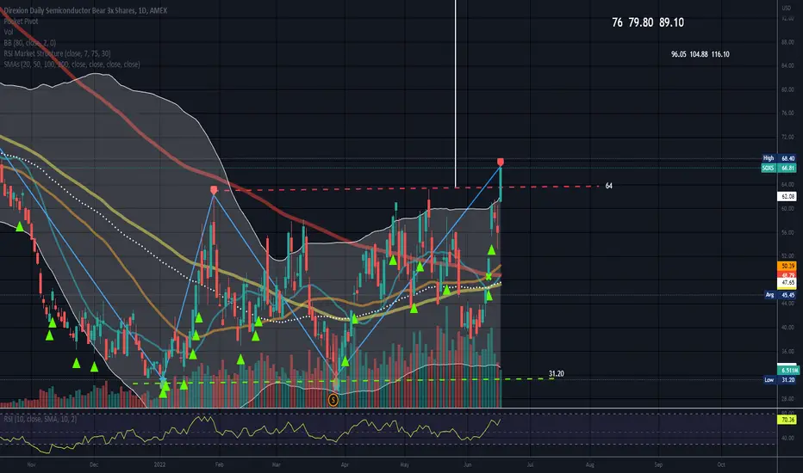
Task: Click the '96.05 104.88 116.10' text annotation
Action: coord(700,54)
